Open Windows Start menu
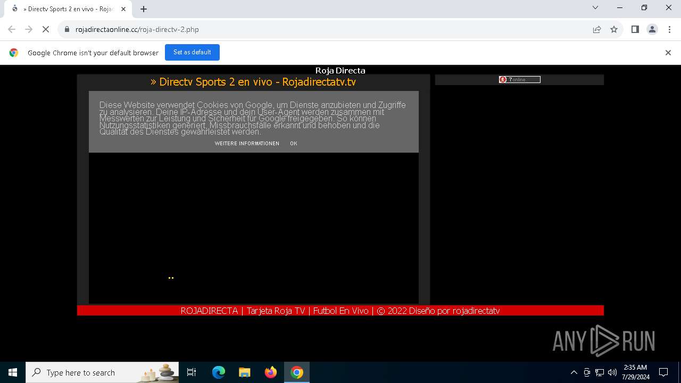The image size is (681, 383). click(13, 372)
